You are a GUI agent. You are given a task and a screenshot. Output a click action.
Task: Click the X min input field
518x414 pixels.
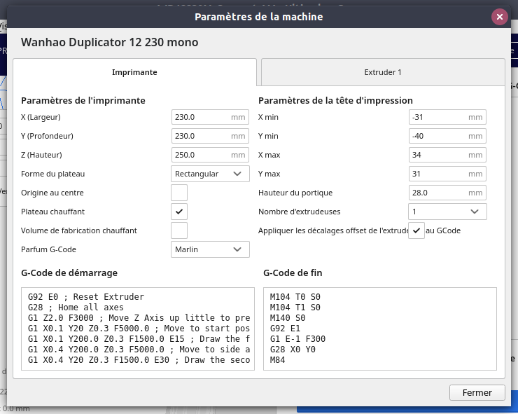coord(447,117)
